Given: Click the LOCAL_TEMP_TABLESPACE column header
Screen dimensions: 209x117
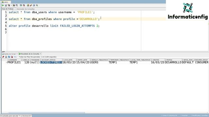Looking at the screenshot, I should coord(140,60).
